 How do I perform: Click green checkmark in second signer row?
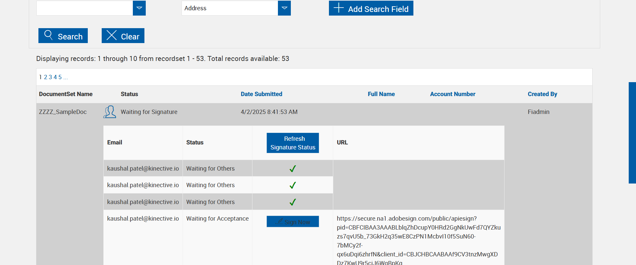click(292, 185)
